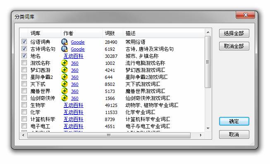Viewport: 270px width, 164px height.
Task: Click the 选择全部 button
Action: coord(234,33)
